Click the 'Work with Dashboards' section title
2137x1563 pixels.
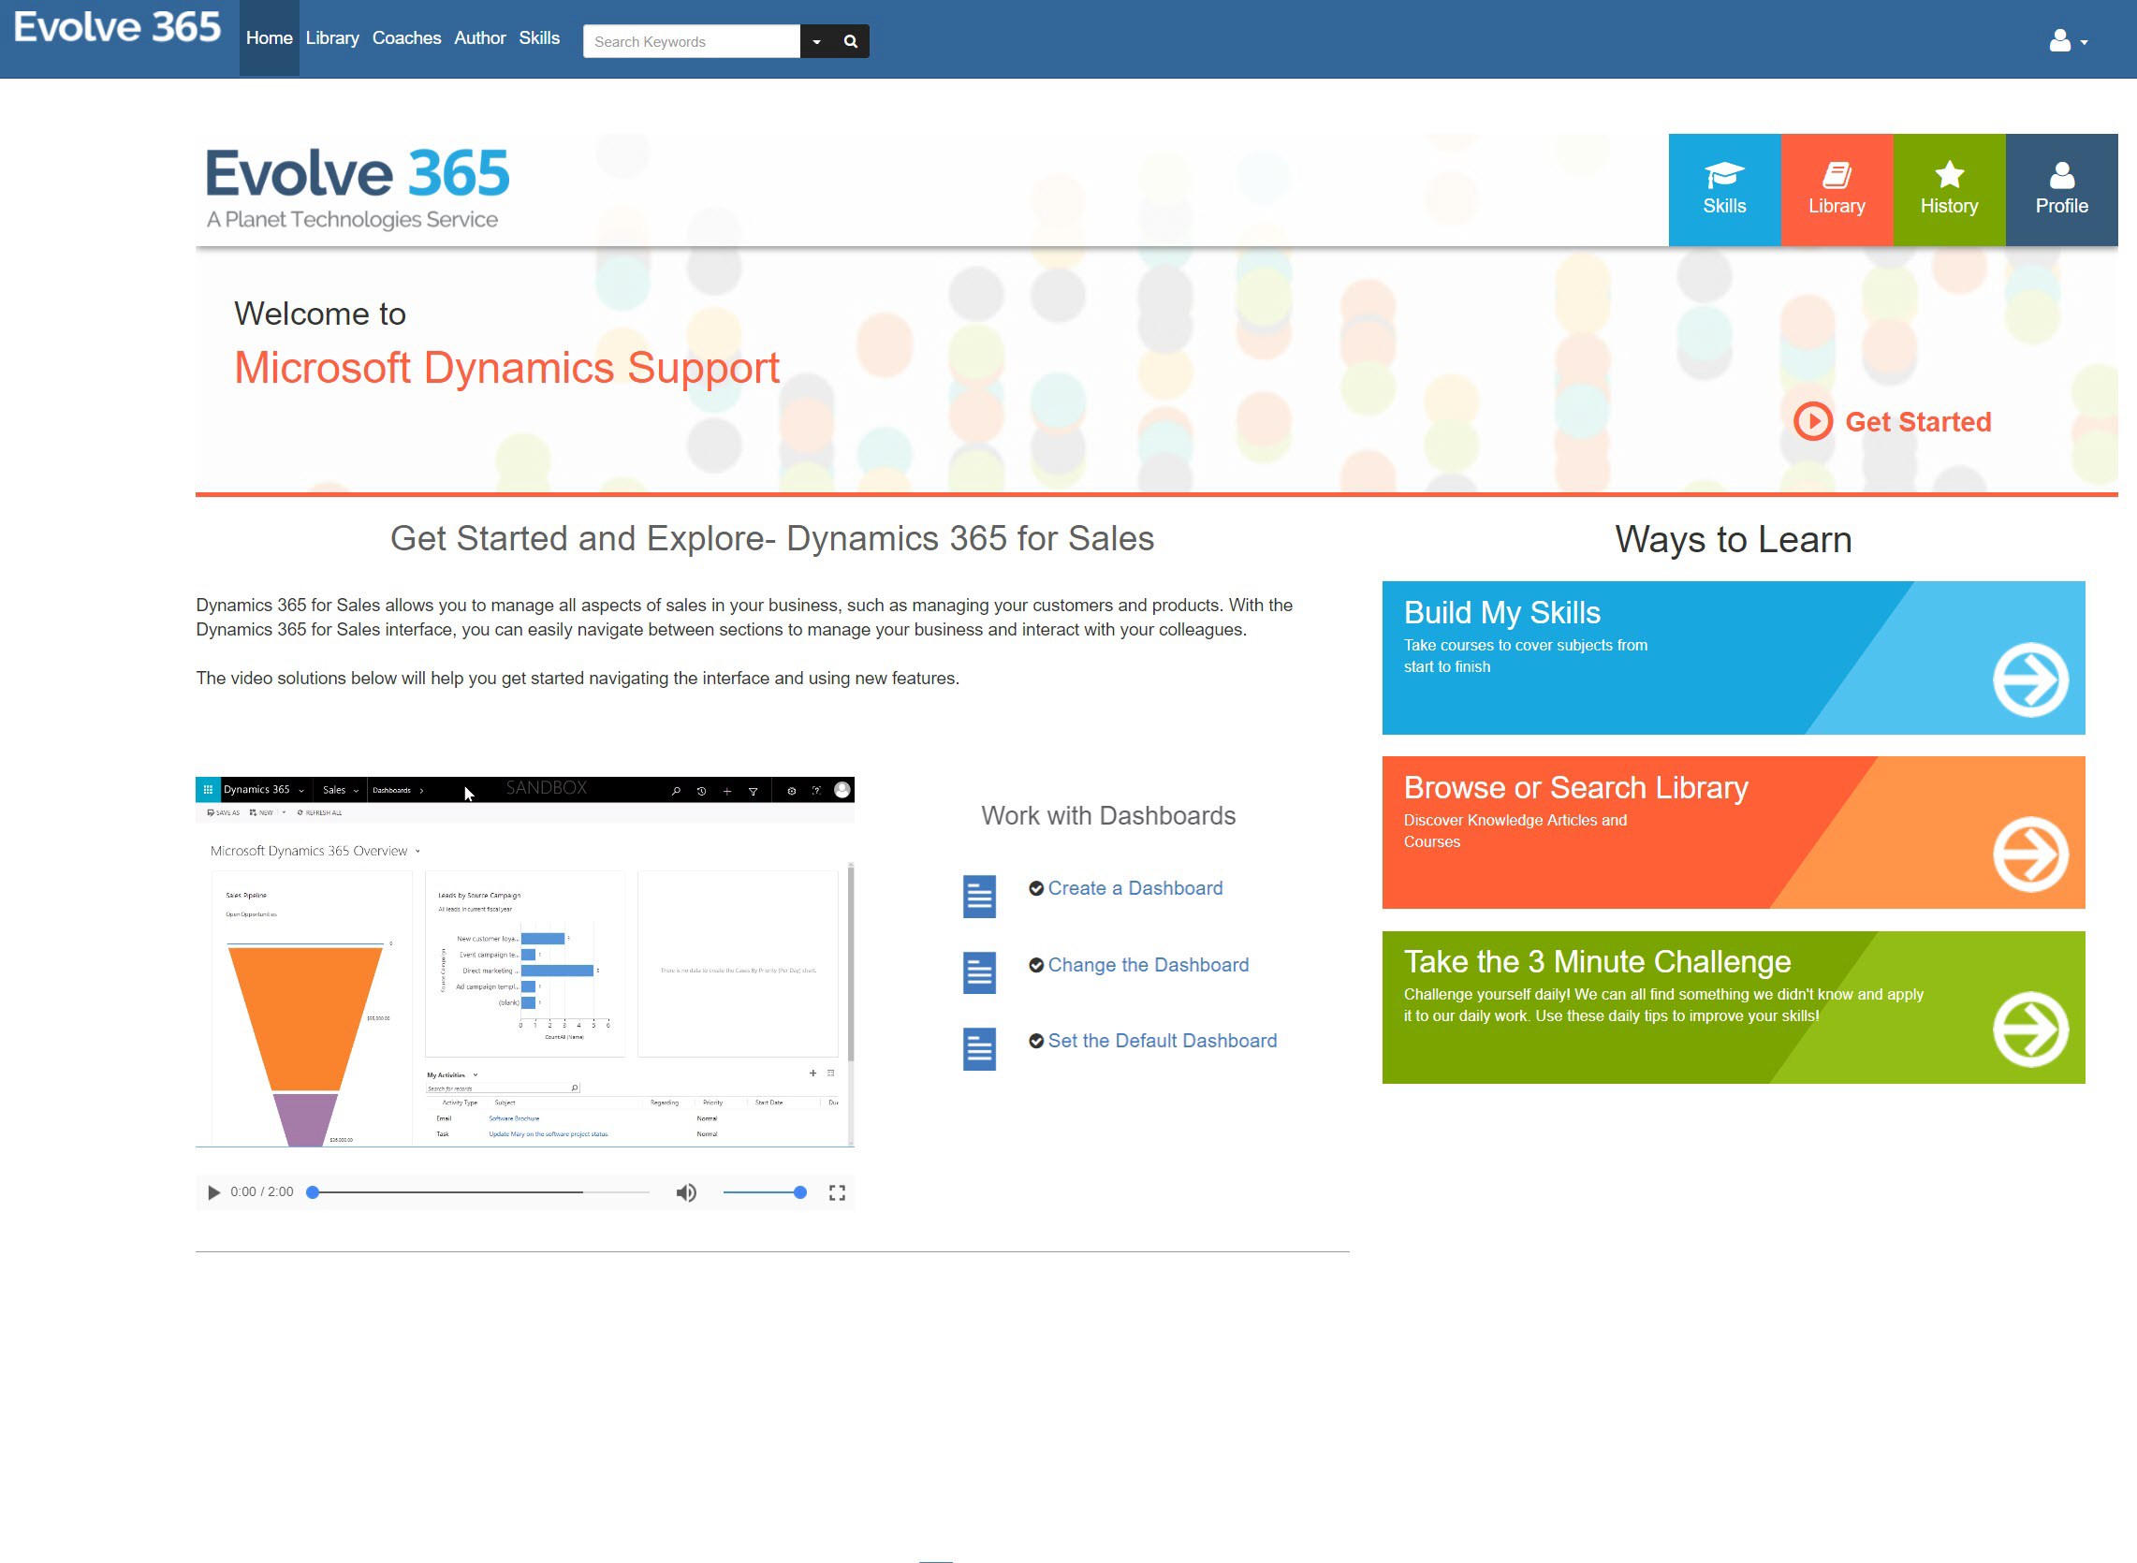point(1107,815)
